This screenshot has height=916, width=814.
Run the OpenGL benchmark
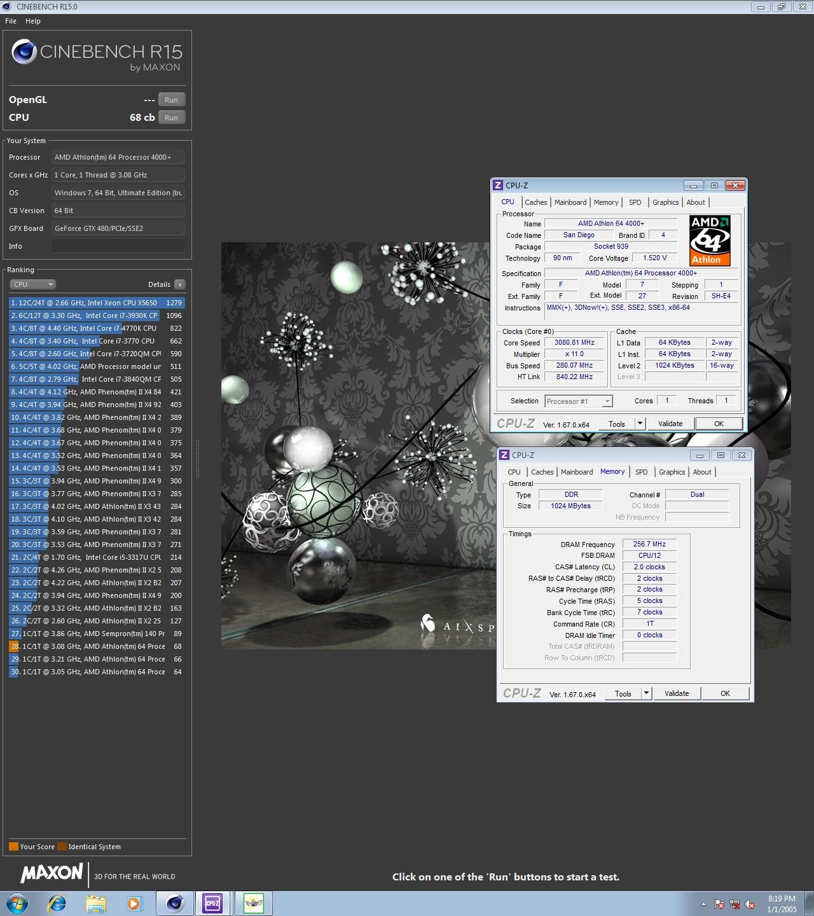click(172, 100)
